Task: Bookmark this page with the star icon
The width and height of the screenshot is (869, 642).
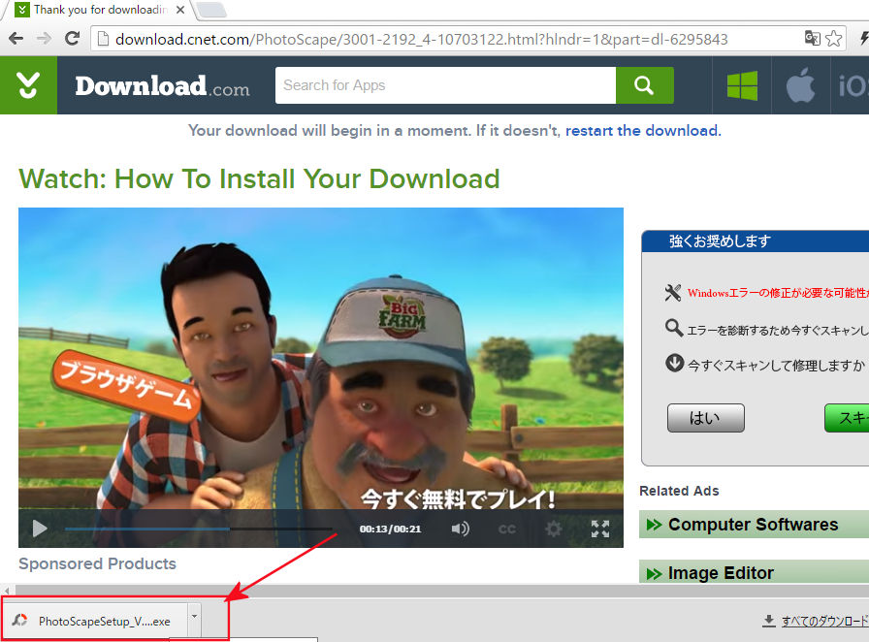Action: [x=833, y=38]
